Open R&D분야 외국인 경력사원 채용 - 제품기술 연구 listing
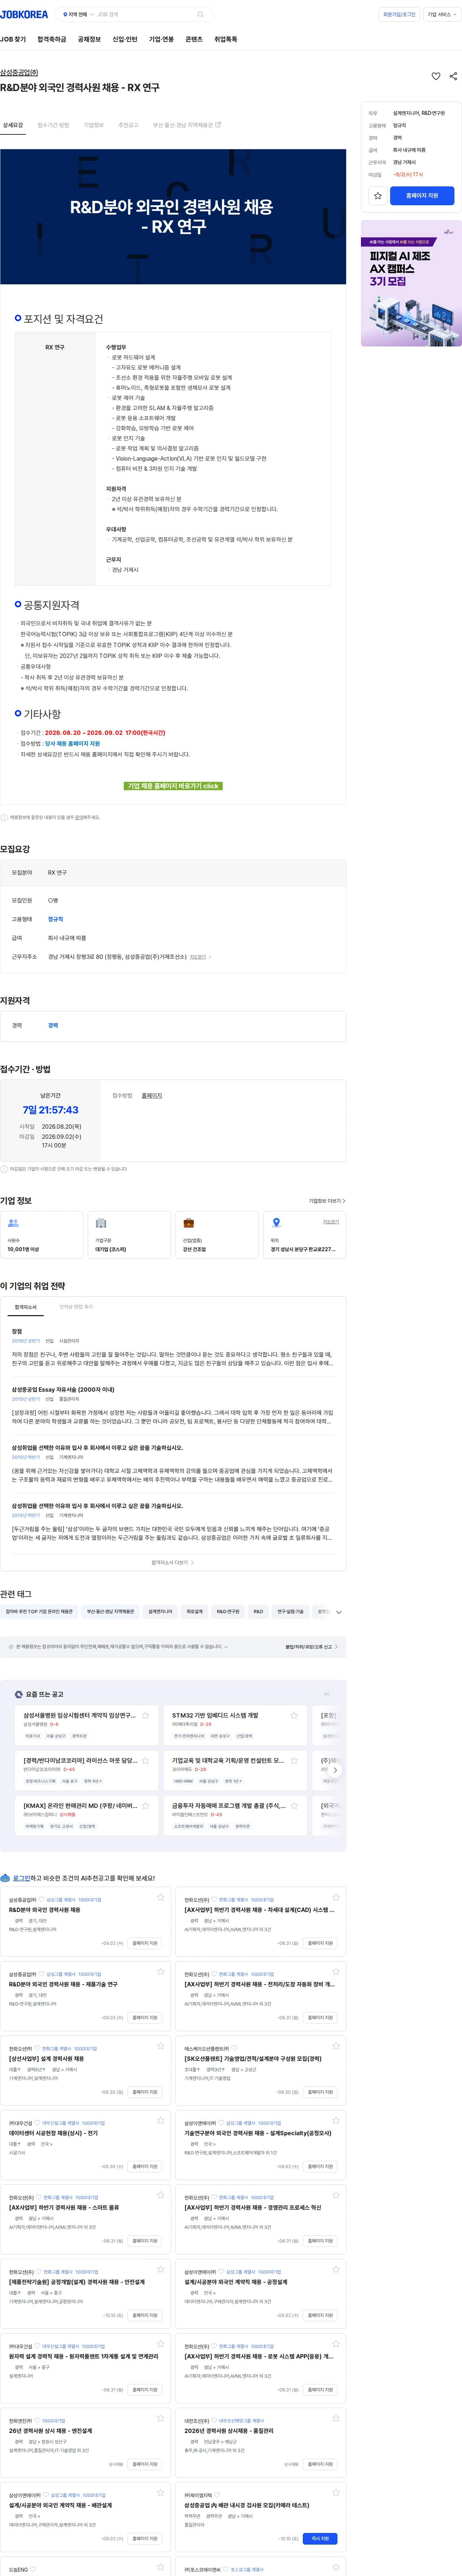The height and width of the screenshot is (2576, 462). coord(63,1983)
